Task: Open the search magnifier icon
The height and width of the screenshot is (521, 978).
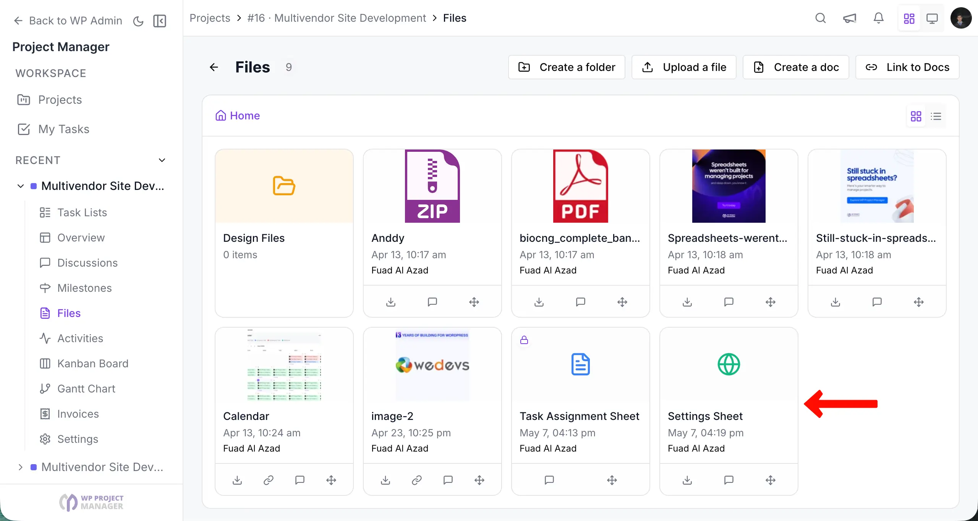Action: click(x=821, y=18)
